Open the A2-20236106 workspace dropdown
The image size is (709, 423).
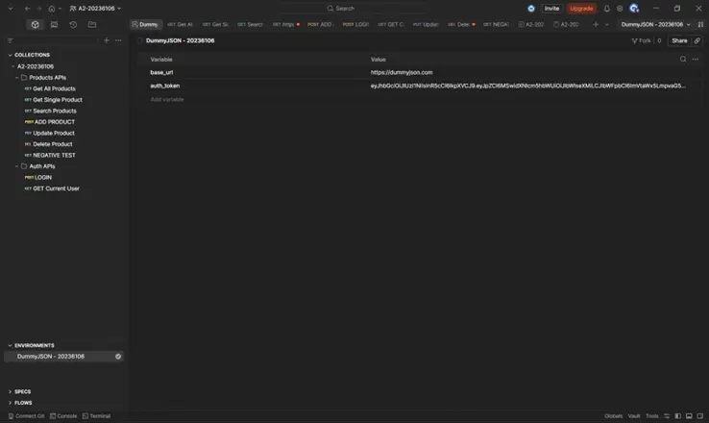95,9
